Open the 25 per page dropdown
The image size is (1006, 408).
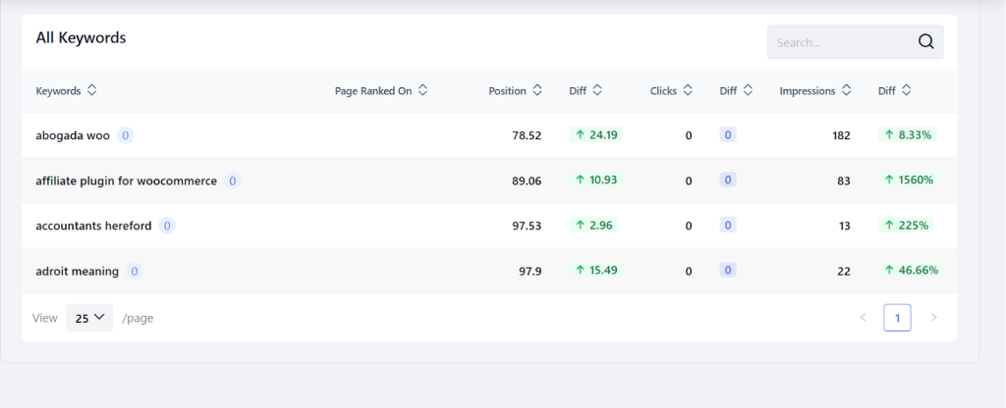(89, 318)
